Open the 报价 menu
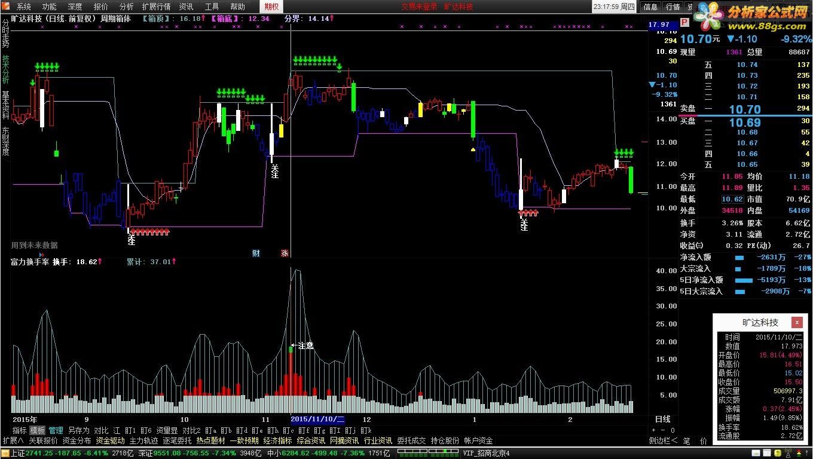 pos(101,7)
